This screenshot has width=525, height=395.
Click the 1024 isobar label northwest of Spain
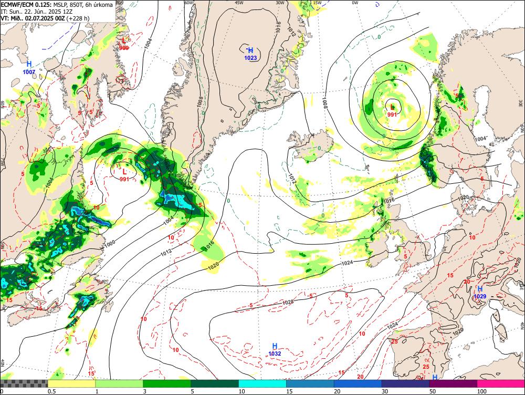pos(392,325)
